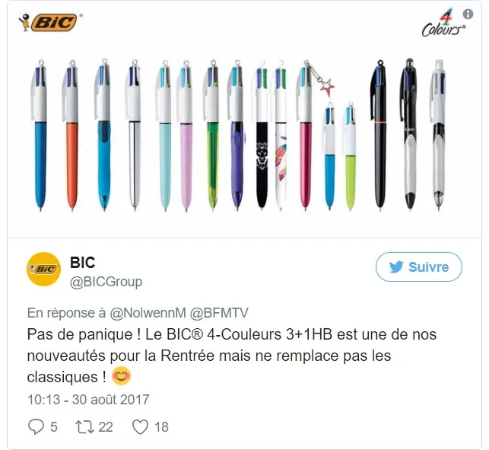Click the Twitter bird in Suivre button
The image size is (489, 450).
(x=396, y=267)
